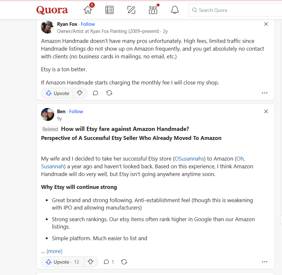Click Ben's '9y' timestamp
This screenshot has height=275, width=282.
[x=60, y=119]
